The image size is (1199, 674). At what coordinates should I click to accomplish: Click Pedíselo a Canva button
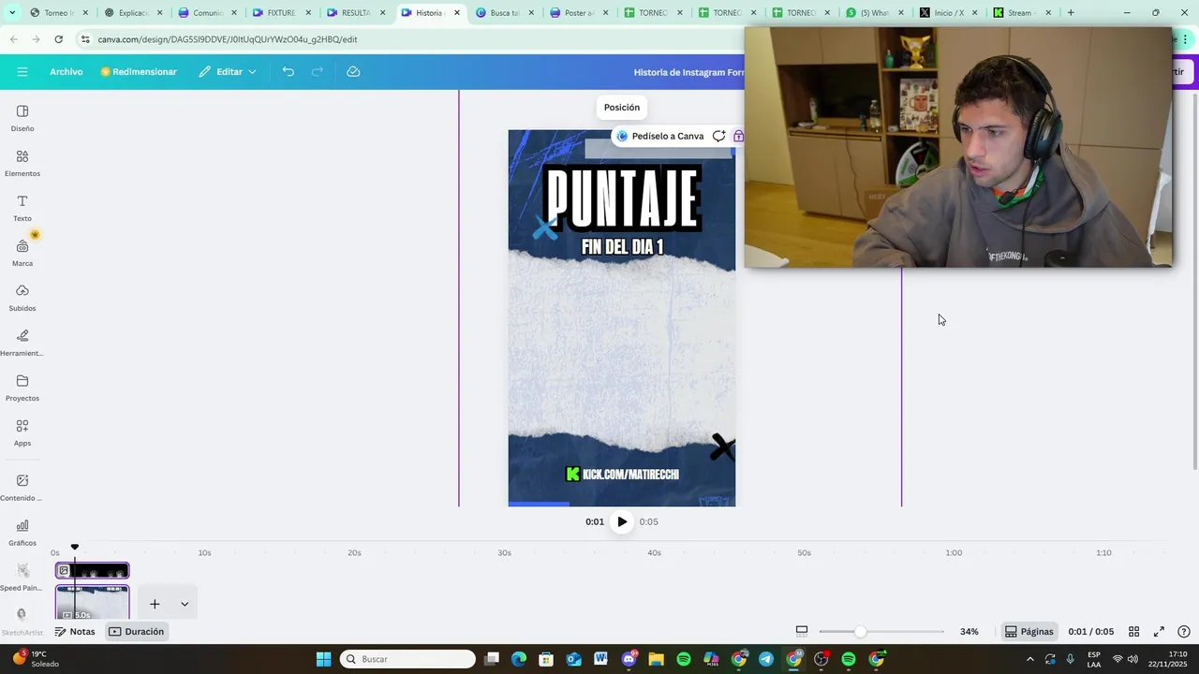pos(659,136)
